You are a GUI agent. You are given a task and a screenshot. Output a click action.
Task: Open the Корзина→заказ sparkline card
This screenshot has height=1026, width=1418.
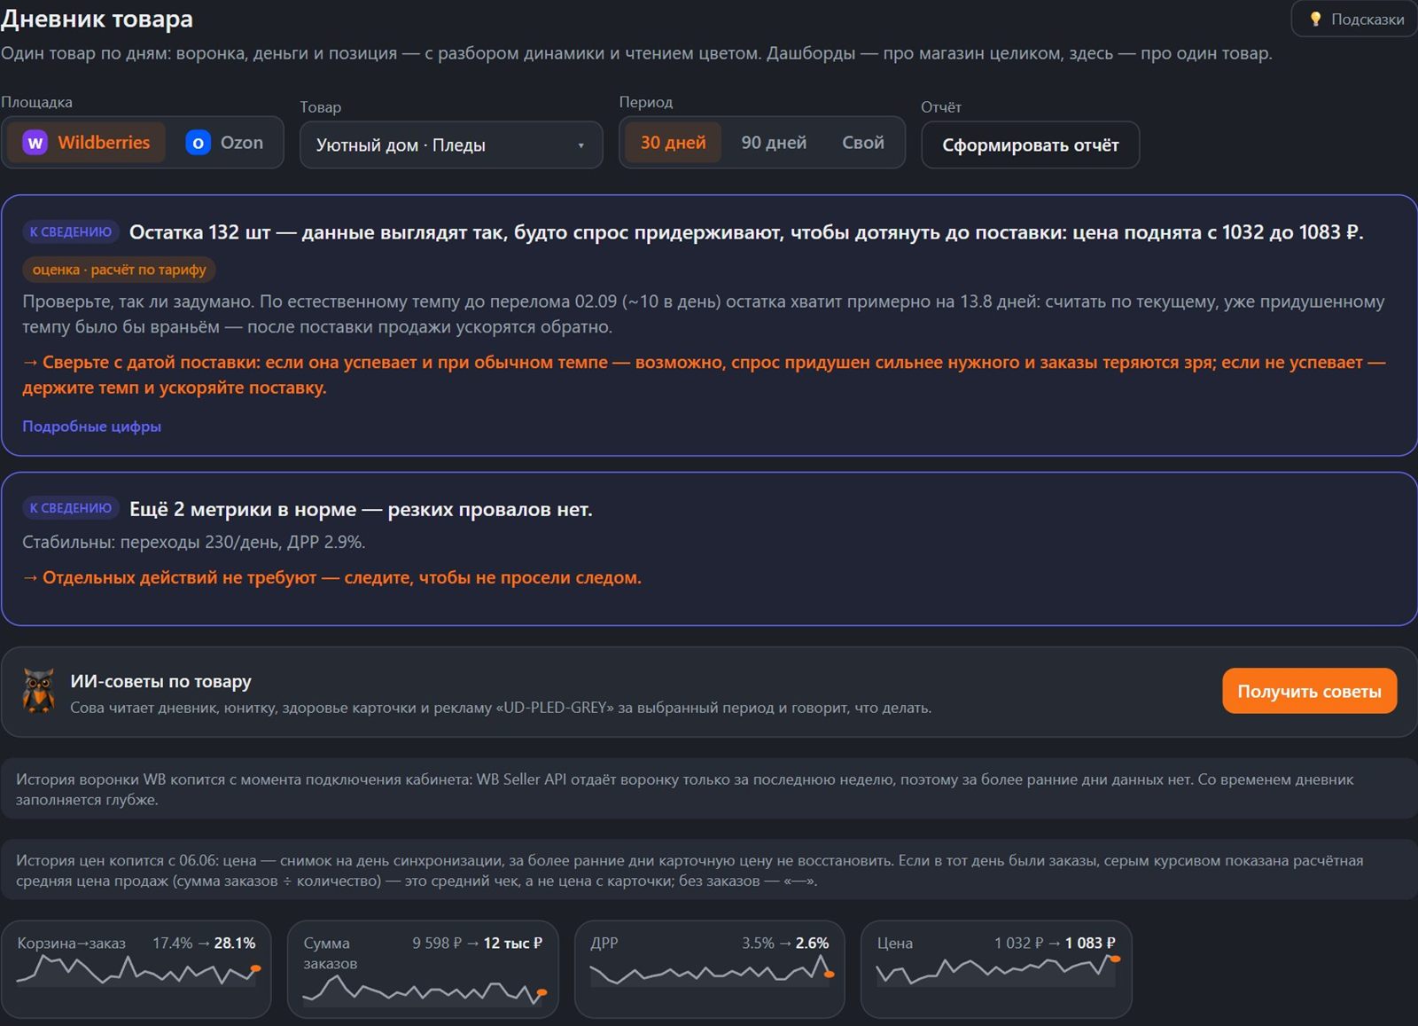coord(136,968)
